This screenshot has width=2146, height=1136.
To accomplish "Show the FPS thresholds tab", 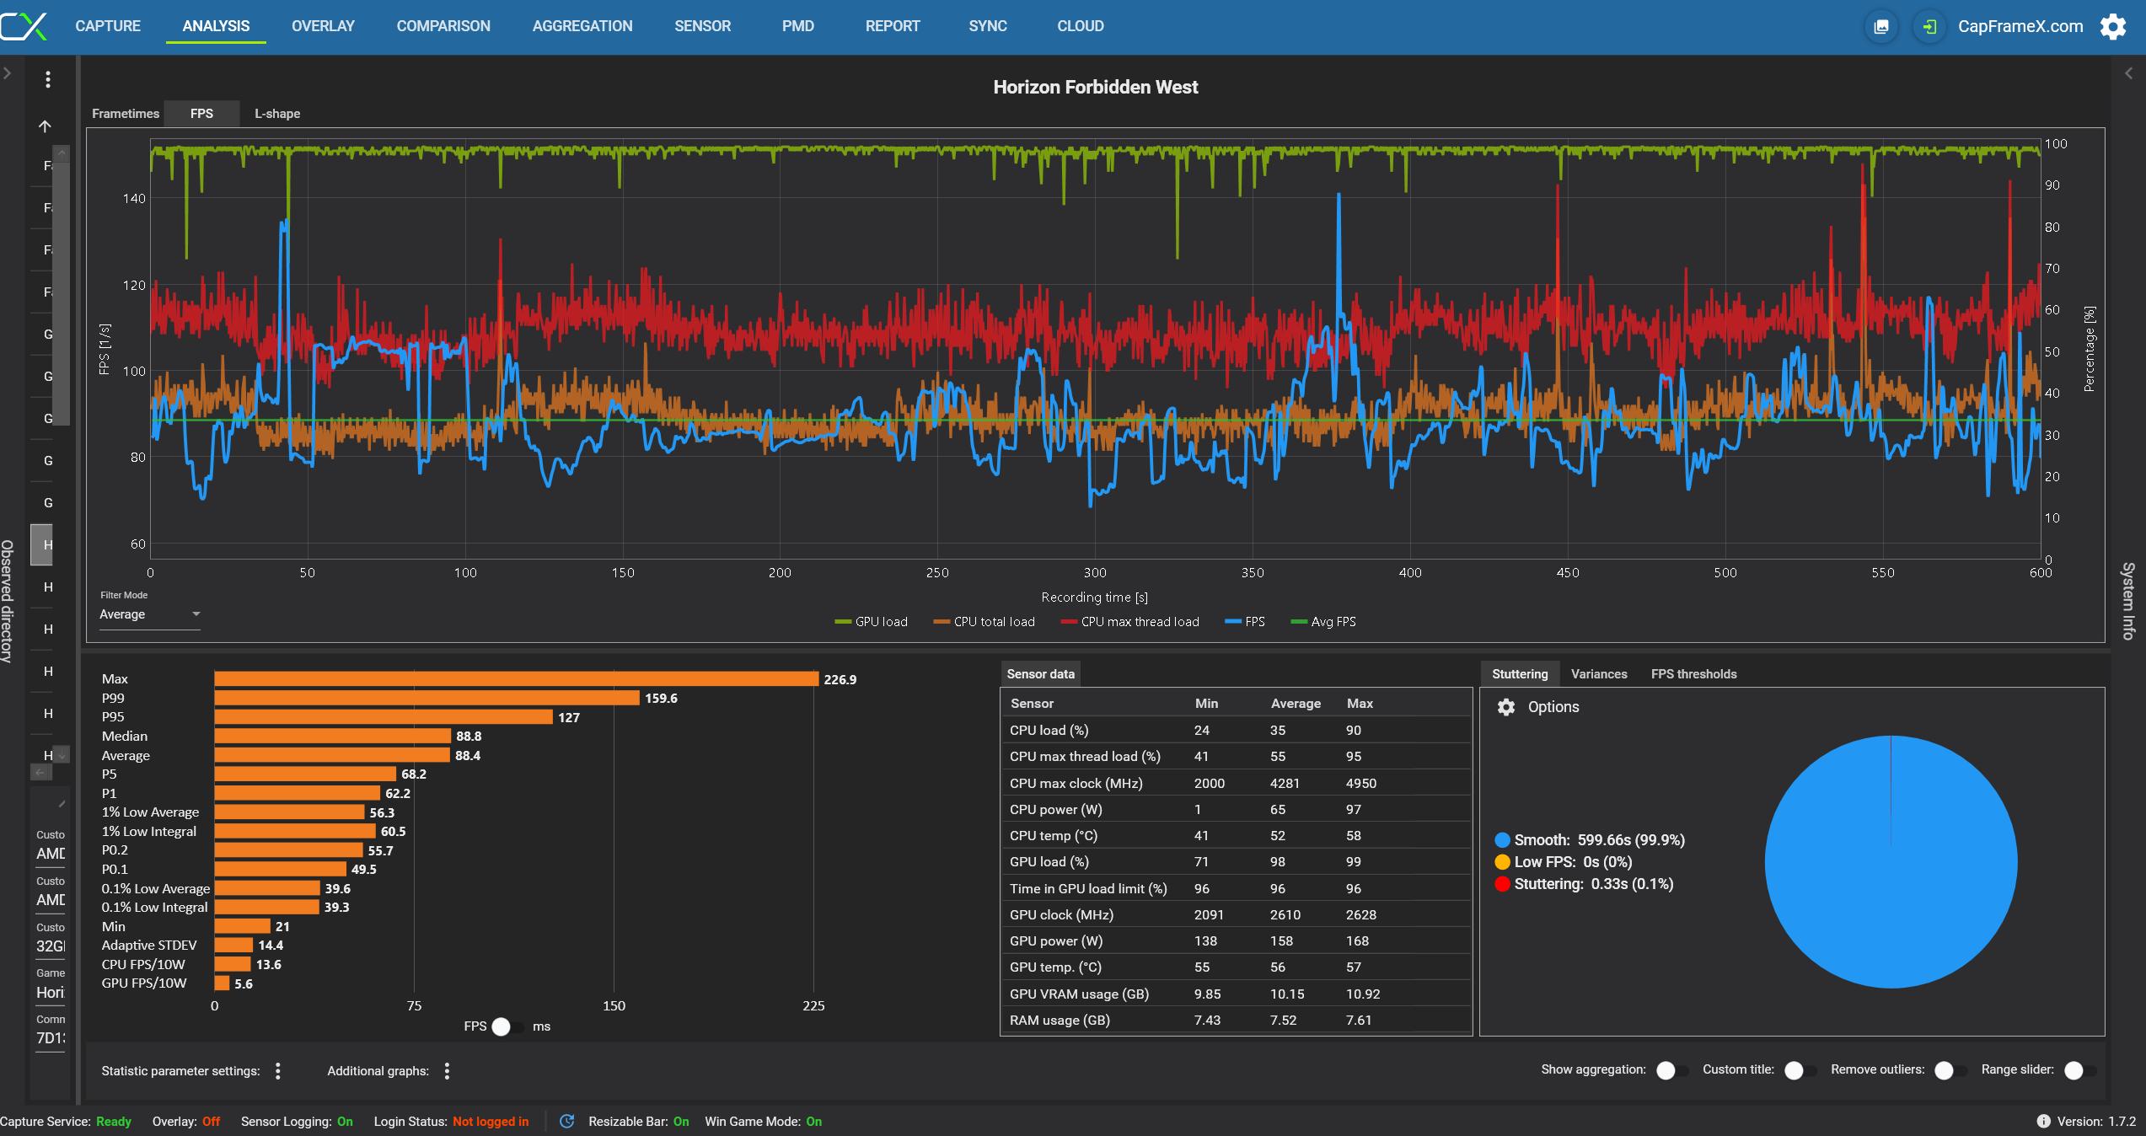I will (x=1693, y=674).
